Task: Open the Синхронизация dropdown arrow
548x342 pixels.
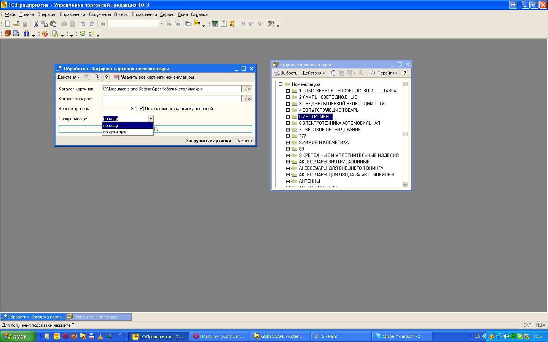Action: [151, 119]
